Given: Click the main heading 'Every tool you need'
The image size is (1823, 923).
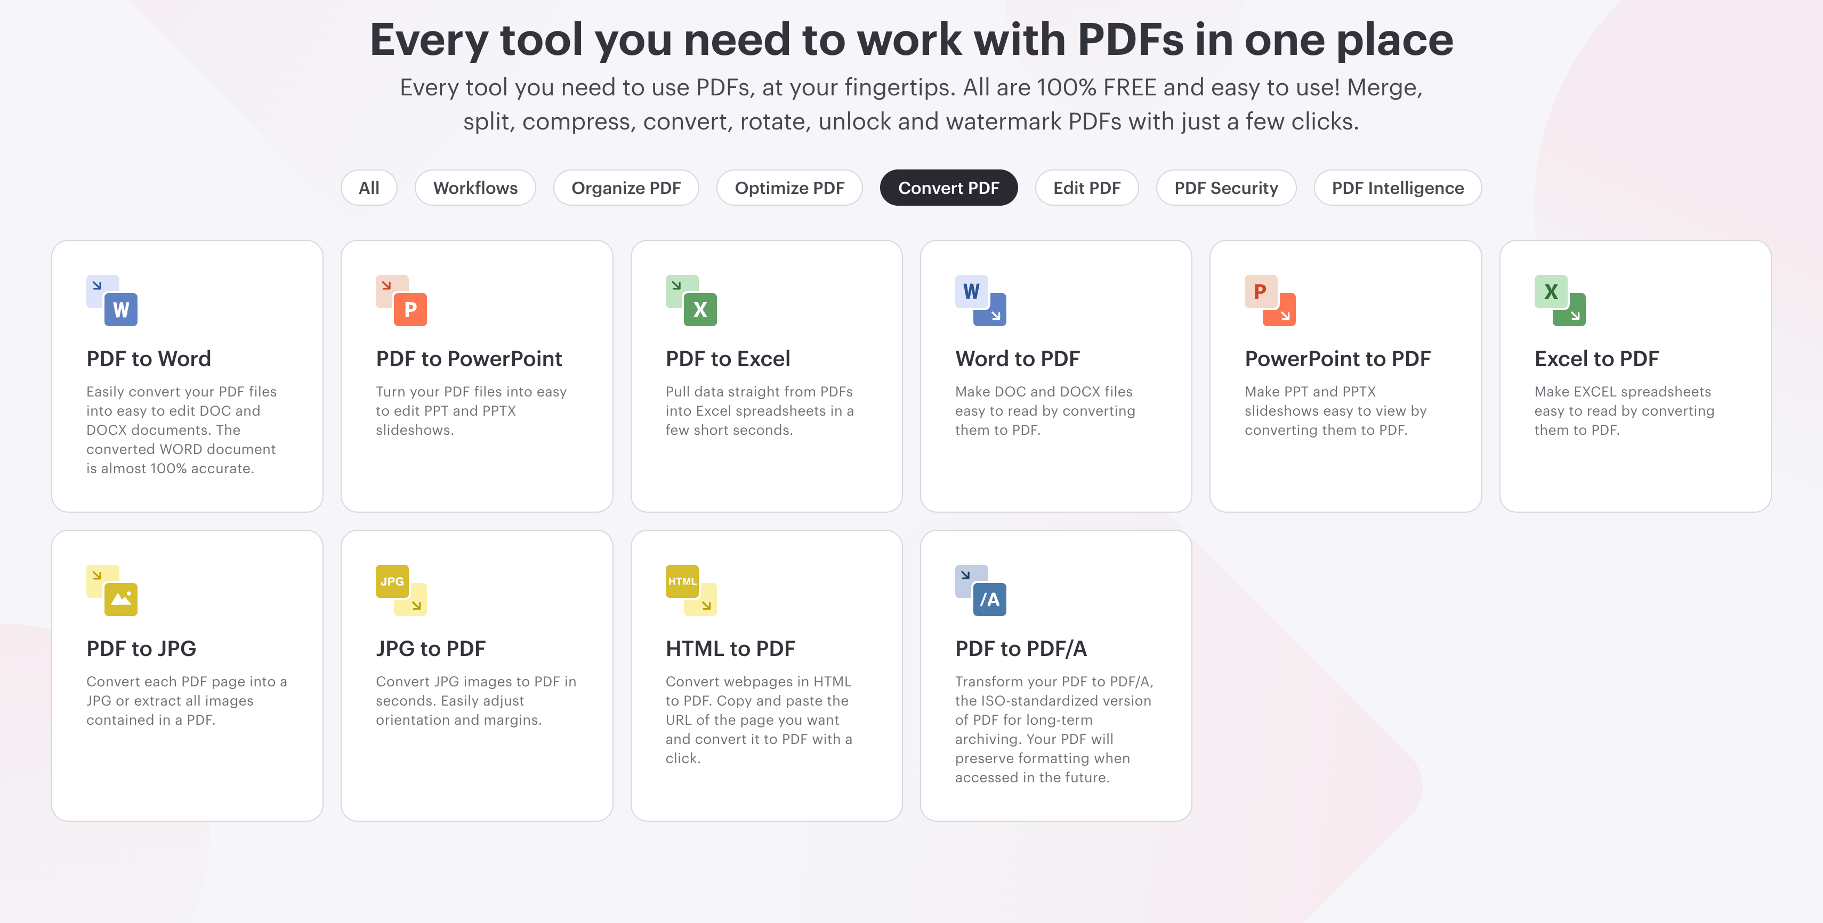Looking at the screenshot, I should (911, 39).
